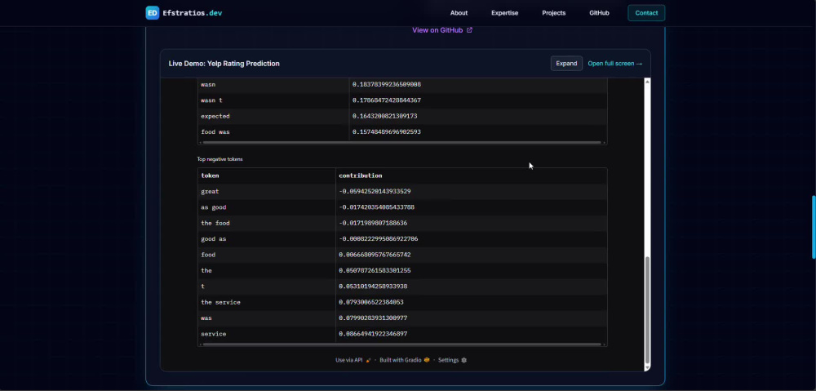Screen dimensions: 816x391
Task: Click the Contact button
Action: click(646, 13)
